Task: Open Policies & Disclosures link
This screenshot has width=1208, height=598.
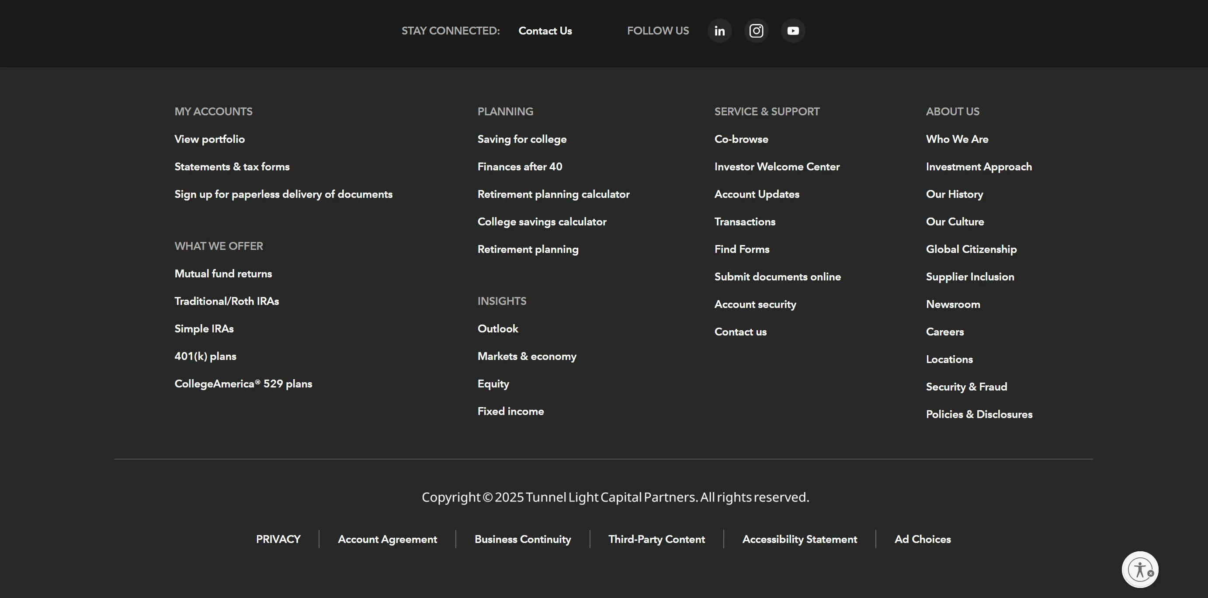Action: click(979, 414)
